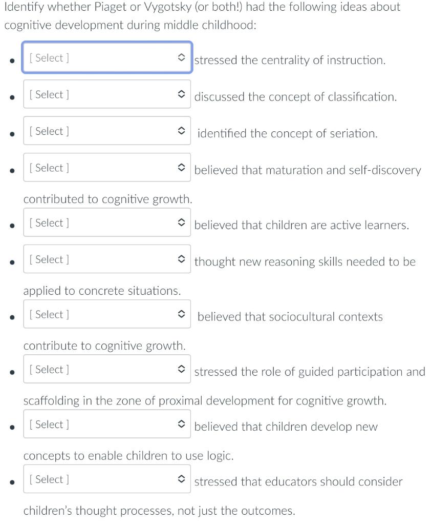Click the chevron arrows next to 'concept of classification'

(x=181, y=94)
